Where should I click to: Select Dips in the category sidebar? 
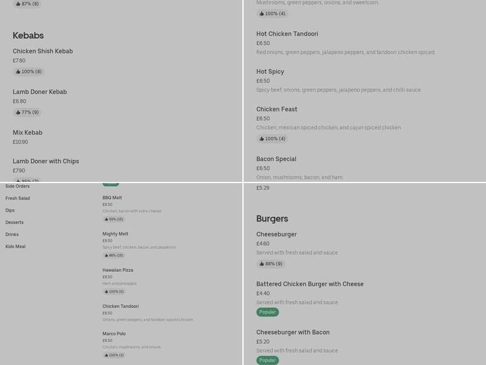coord(10,210)
